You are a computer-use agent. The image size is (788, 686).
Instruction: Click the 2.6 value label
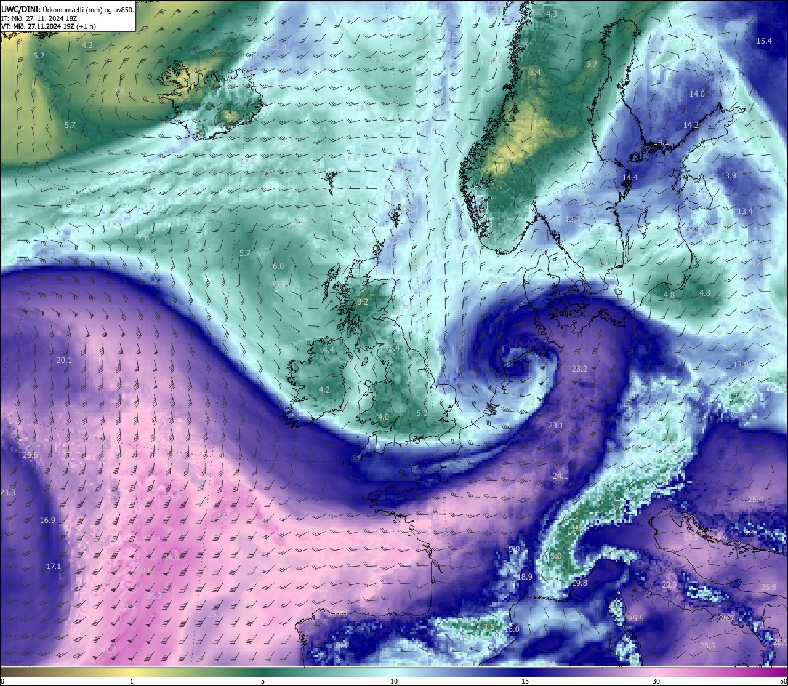coord(119,92)
